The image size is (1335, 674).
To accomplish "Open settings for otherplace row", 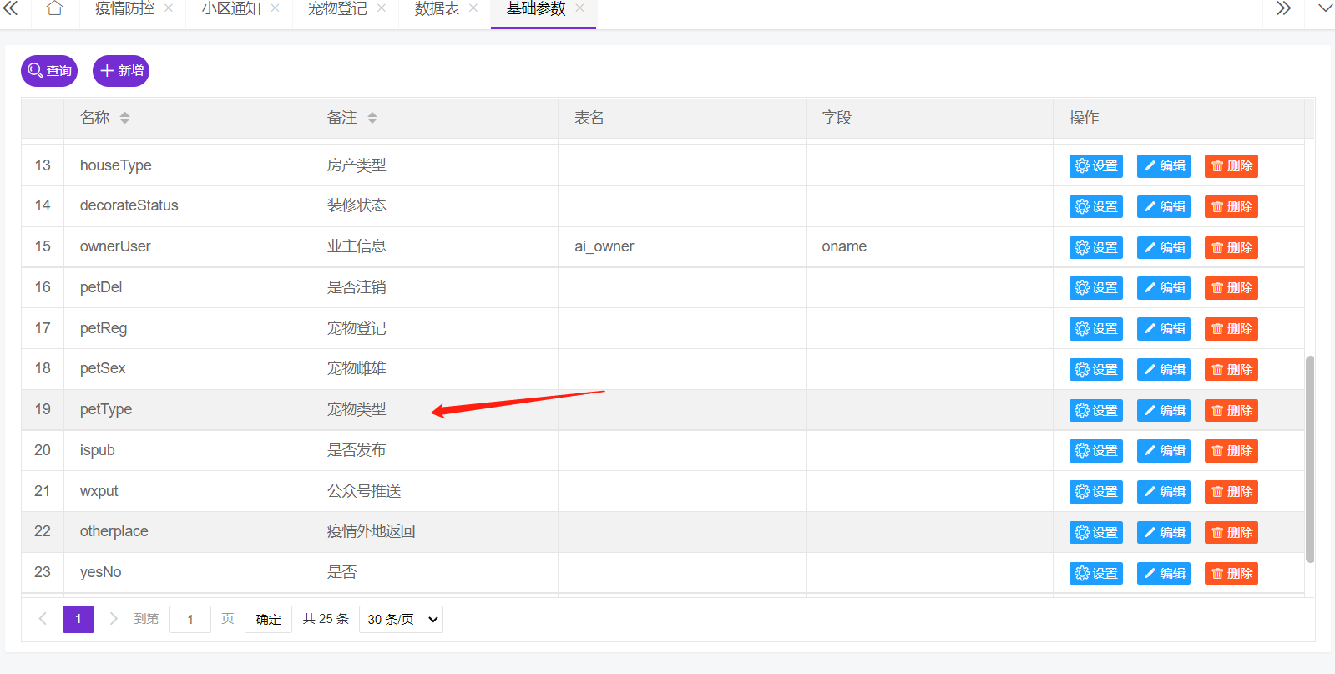I will (x=1096, y=532).
